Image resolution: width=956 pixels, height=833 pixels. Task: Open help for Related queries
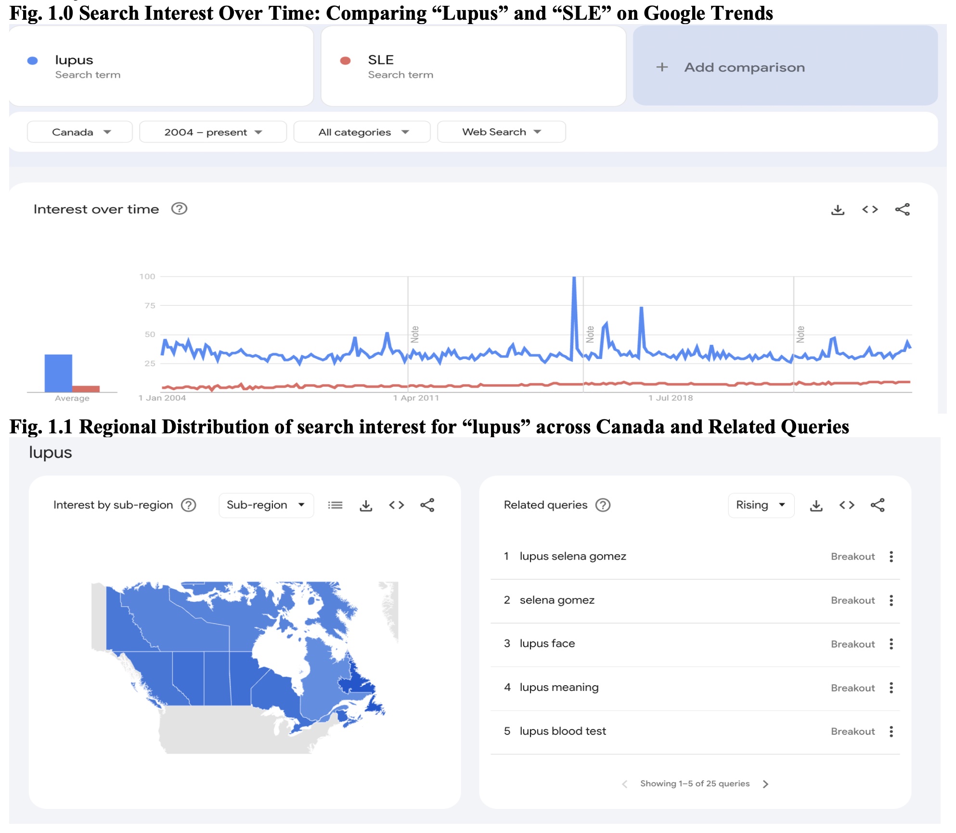point(603,505)
